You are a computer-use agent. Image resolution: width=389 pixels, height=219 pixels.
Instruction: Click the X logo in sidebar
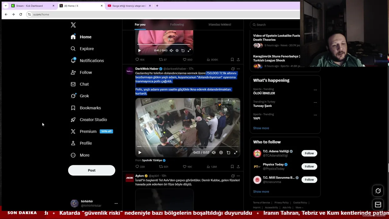pyautogui.click(x=73, y=25)
